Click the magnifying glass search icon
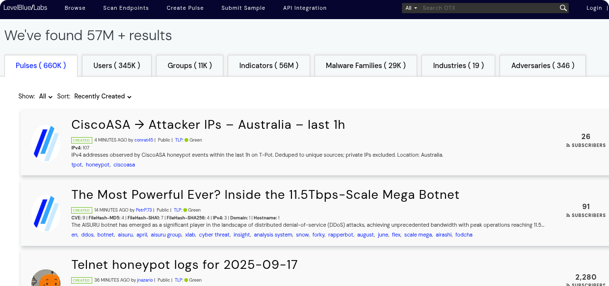The height and width of the screenshot is (286, 609). pos(563,8)
